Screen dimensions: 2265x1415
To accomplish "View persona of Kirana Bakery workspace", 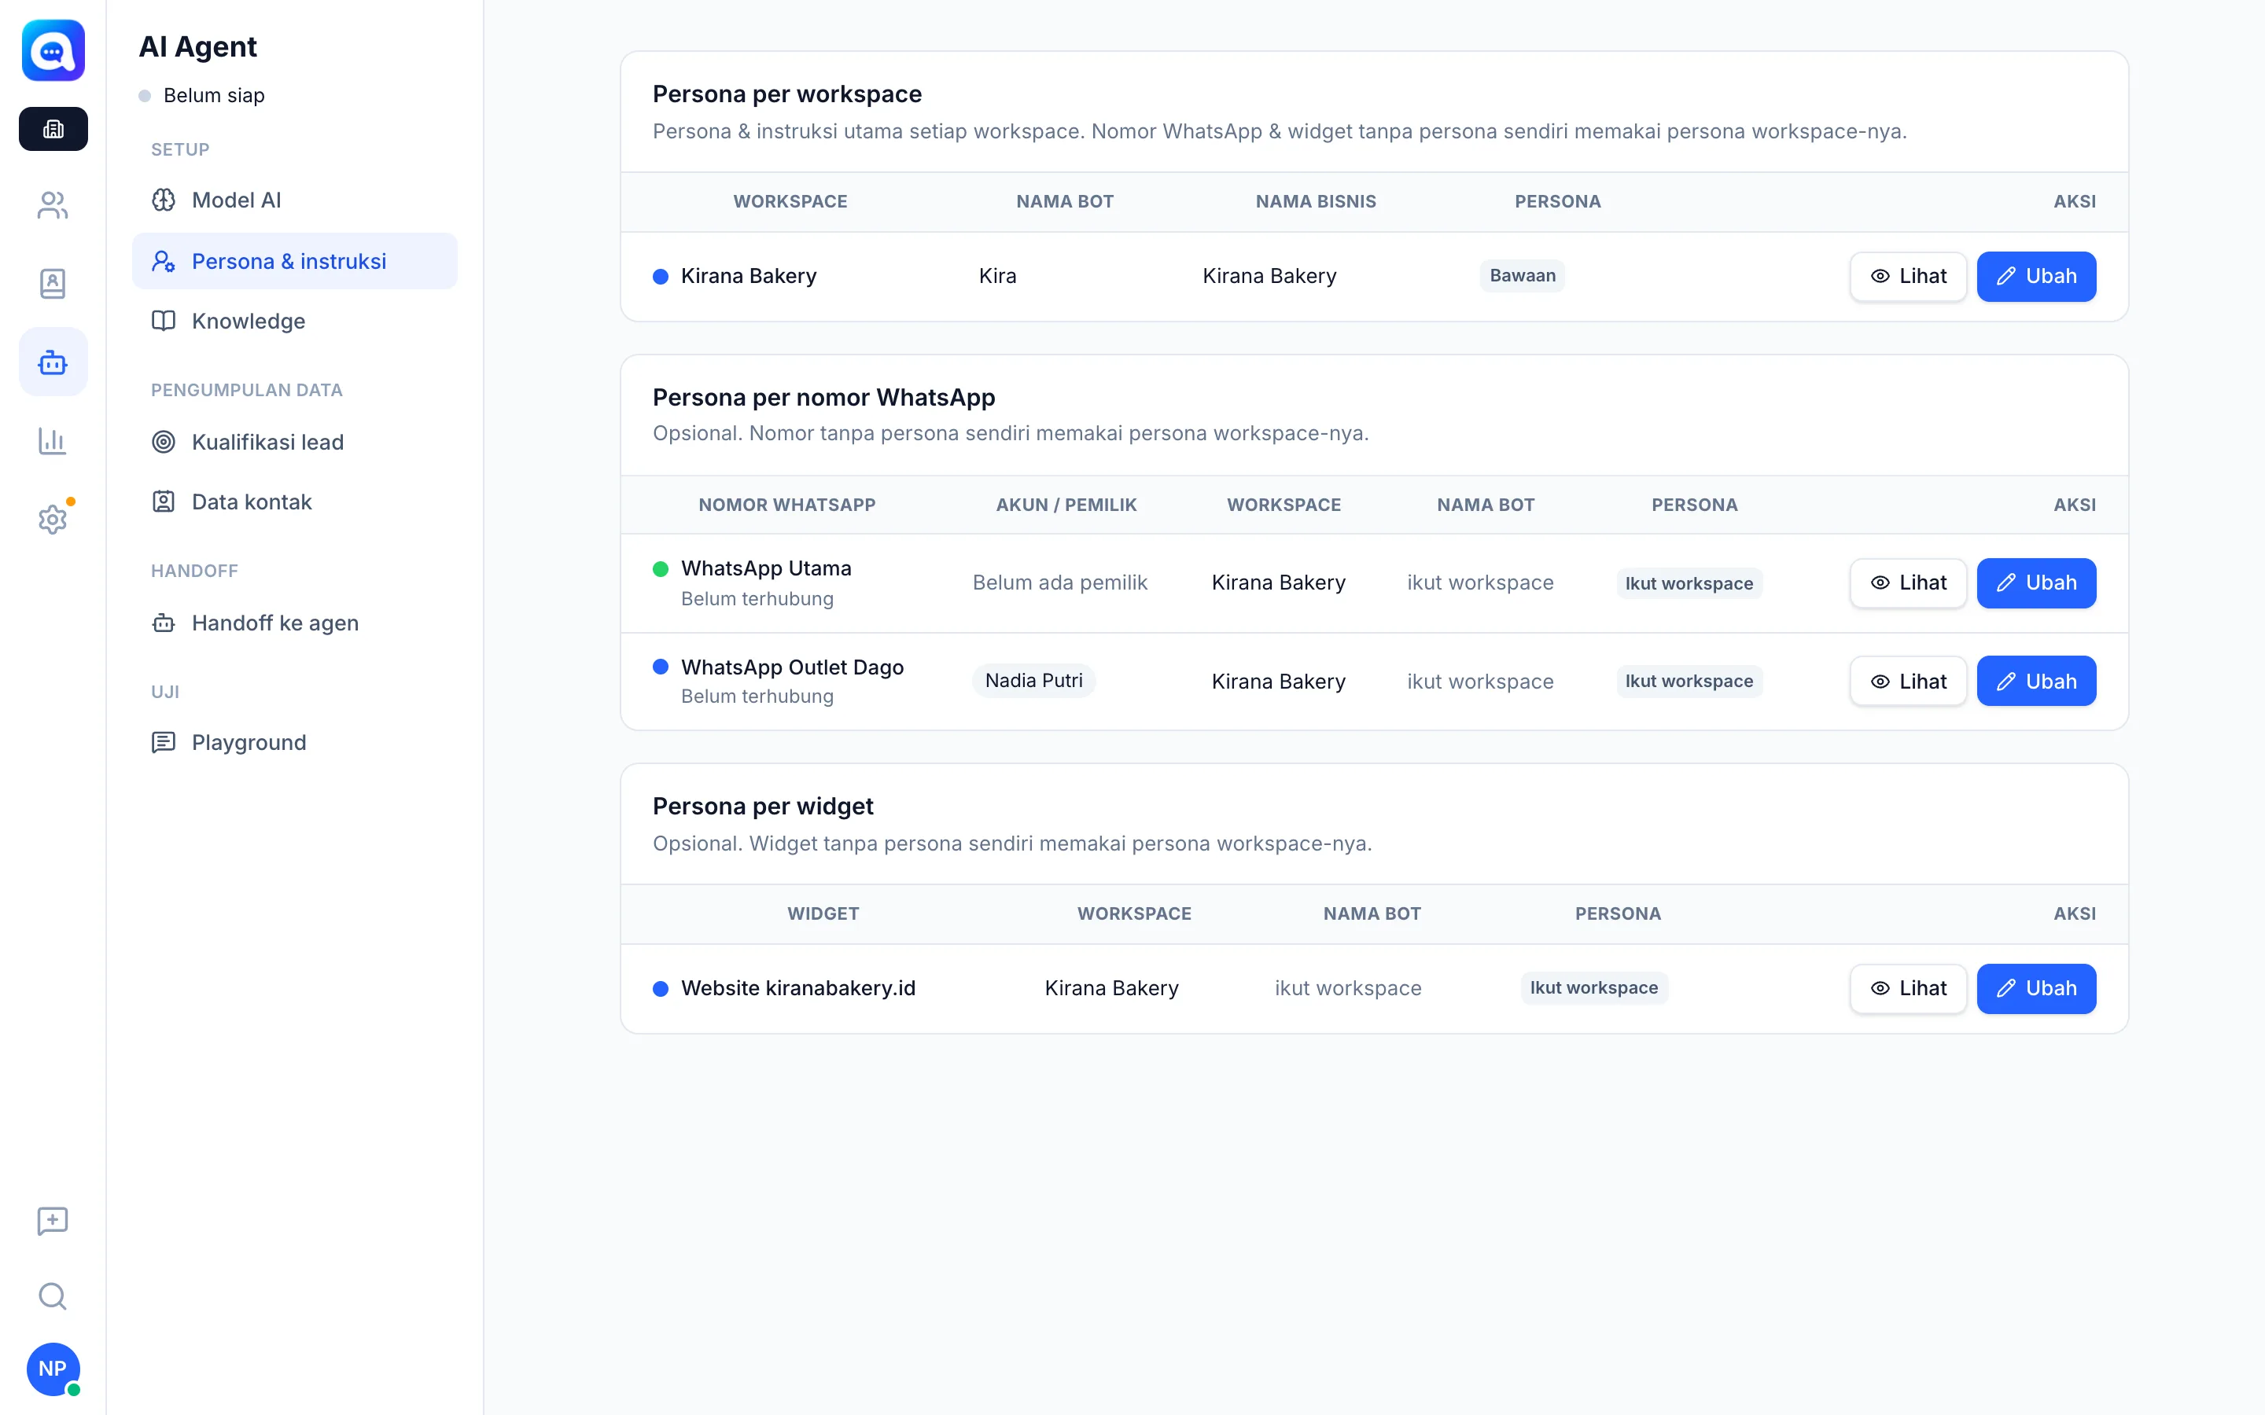I will 1909,276.
